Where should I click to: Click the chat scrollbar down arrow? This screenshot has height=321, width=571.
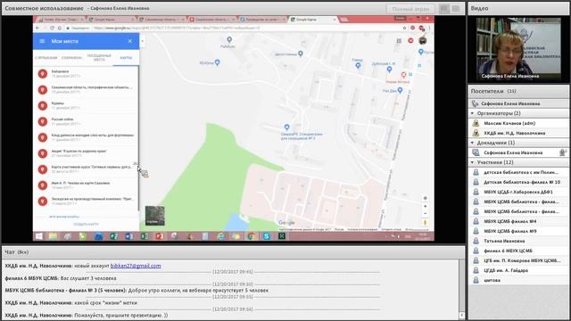pos(462,315)
